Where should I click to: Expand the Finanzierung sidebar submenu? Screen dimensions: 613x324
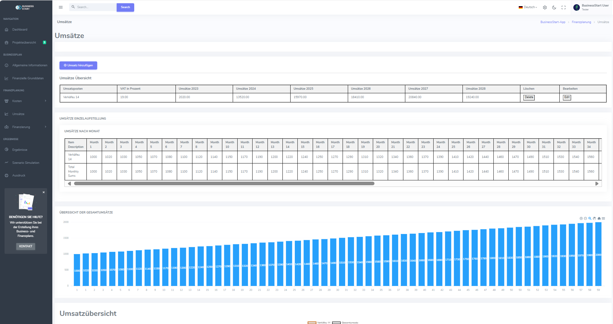coord(26,127)
